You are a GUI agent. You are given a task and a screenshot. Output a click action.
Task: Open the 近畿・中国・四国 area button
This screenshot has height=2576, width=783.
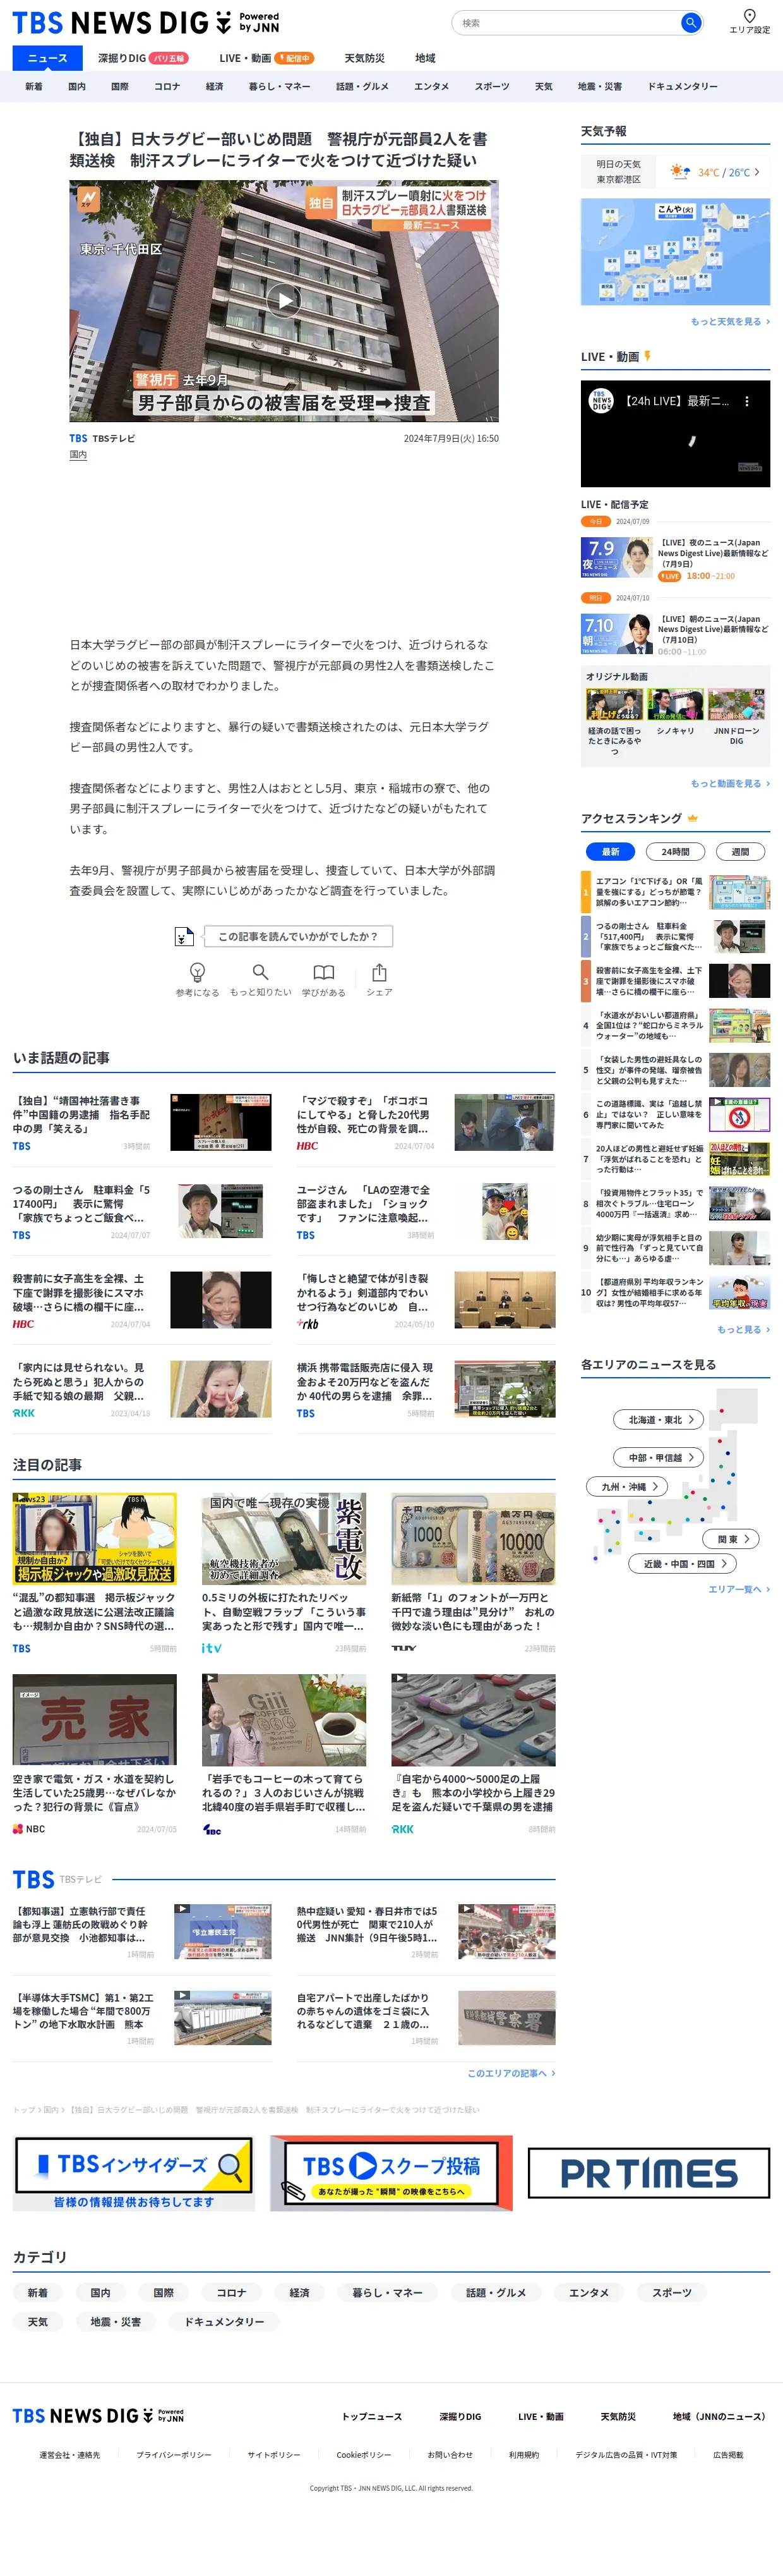[x=683, y=1563]
